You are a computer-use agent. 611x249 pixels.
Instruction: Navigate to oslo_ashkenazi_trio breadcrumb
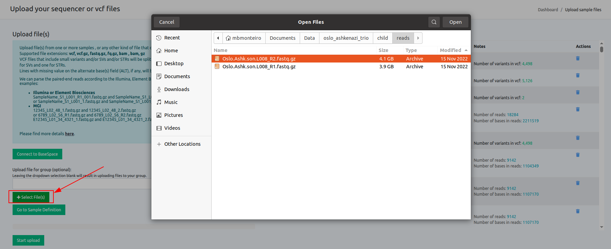[346, 38]
